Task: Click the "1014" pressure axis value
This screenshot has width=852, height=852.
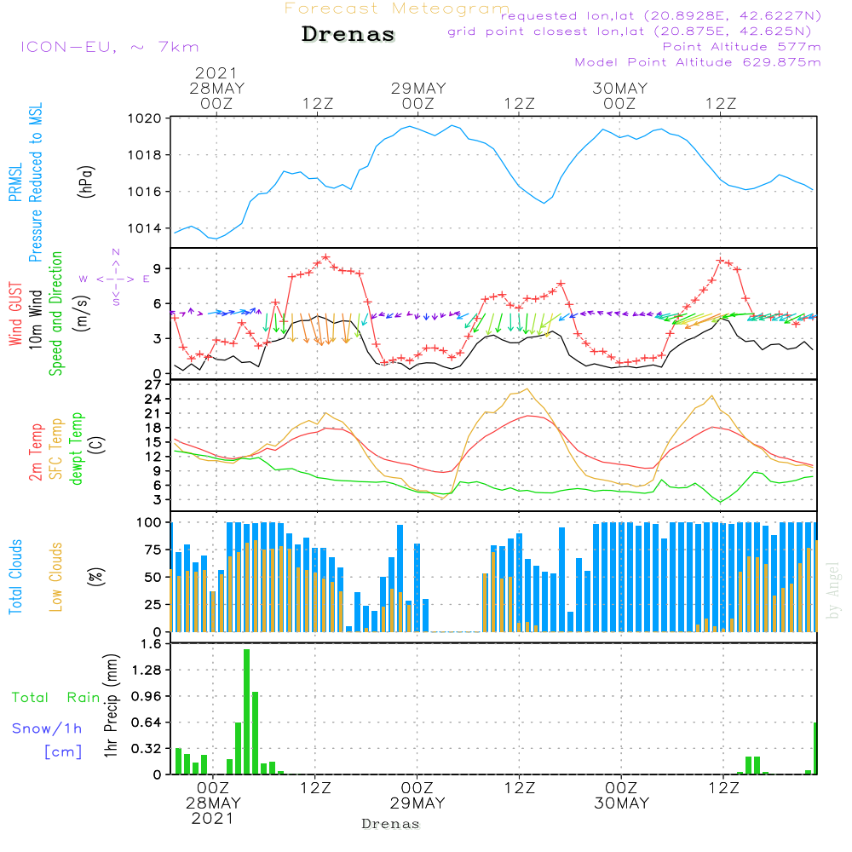Action: pyautogui.click(x=145, y=228)
